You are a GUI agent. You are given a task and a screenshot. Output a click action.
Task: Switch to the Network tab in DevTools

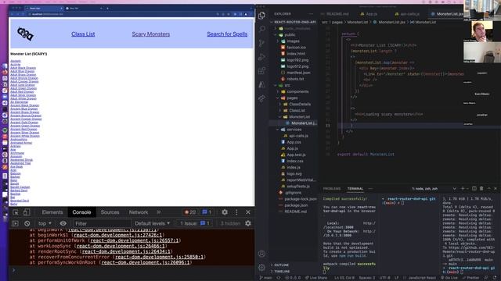[x=139, y=212]
